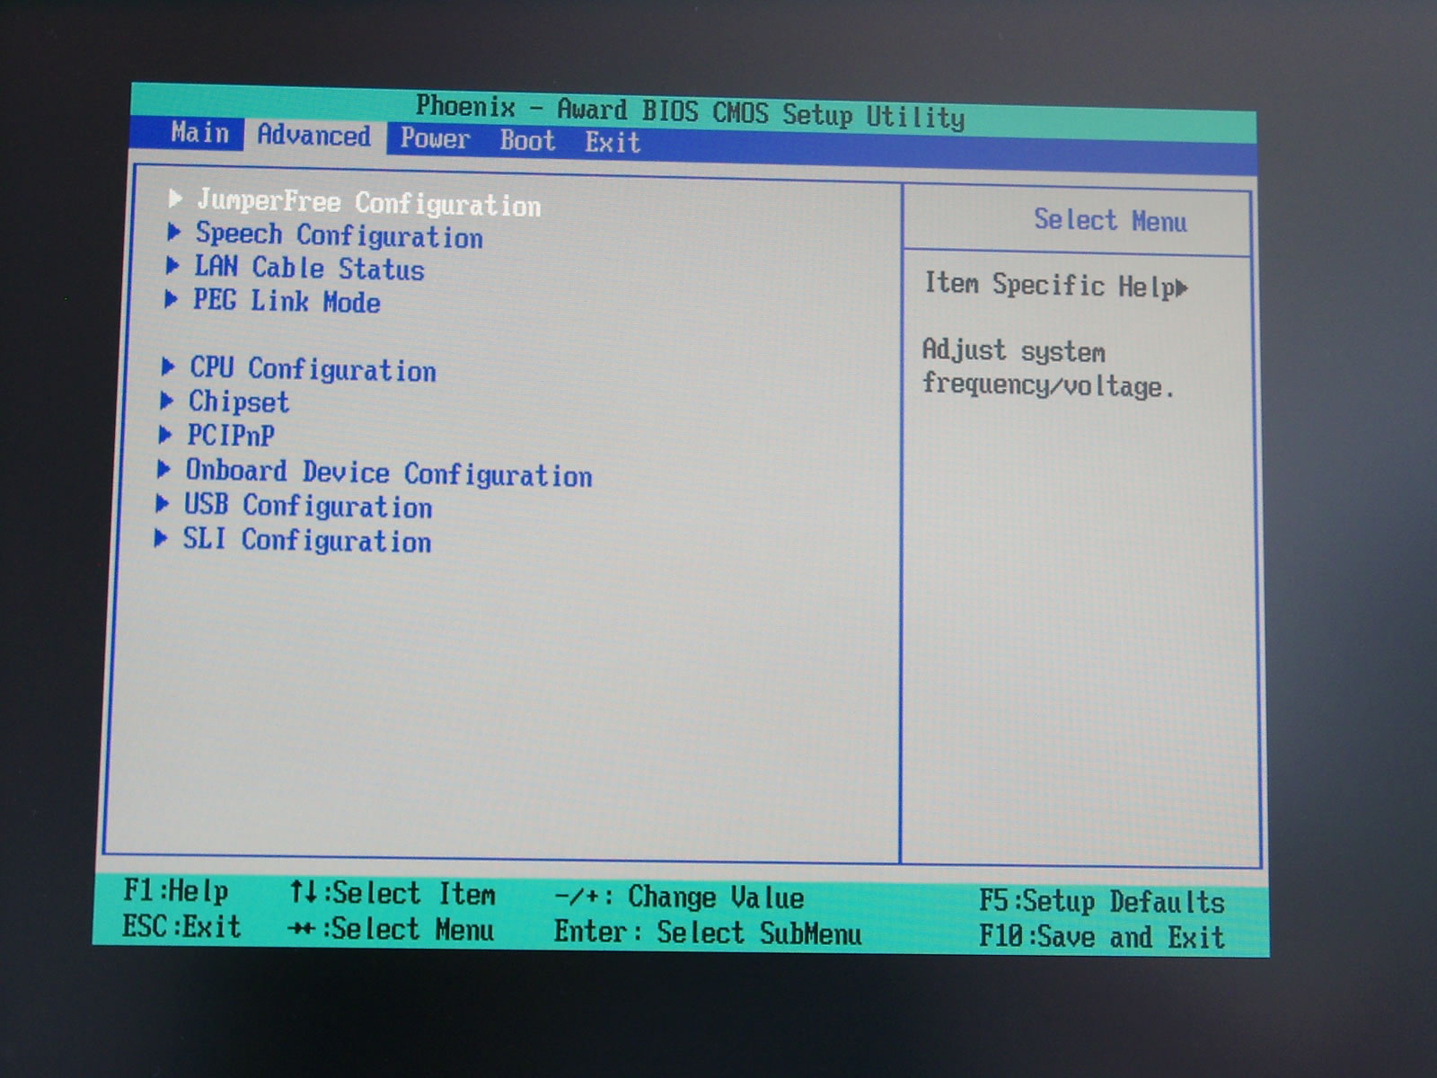Click the arrow beside Speech Configuration
1437x1078 pixels.
(x=174, y=232)
